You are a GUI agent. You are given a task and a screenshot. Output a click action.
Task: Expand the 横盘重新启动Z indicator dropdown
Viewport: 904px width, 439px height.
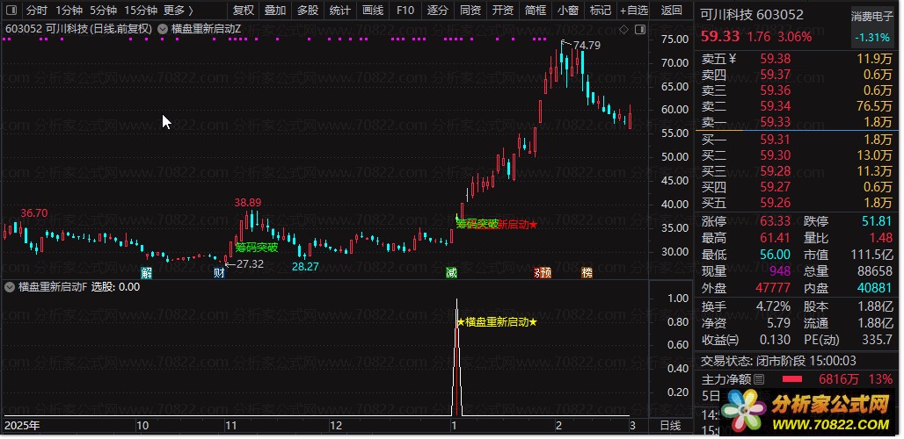162,29
